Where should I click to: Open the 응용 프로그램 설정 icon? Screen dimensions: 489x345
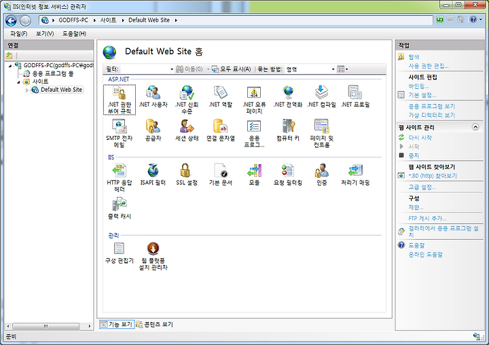(x=254, y=133)
